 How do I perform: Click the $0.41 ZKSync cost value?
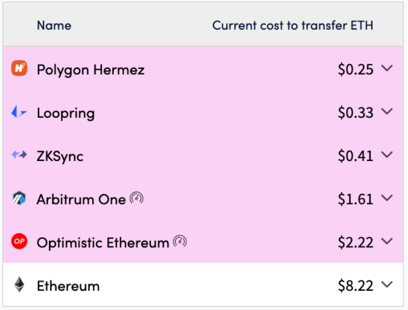click(355, 156)
